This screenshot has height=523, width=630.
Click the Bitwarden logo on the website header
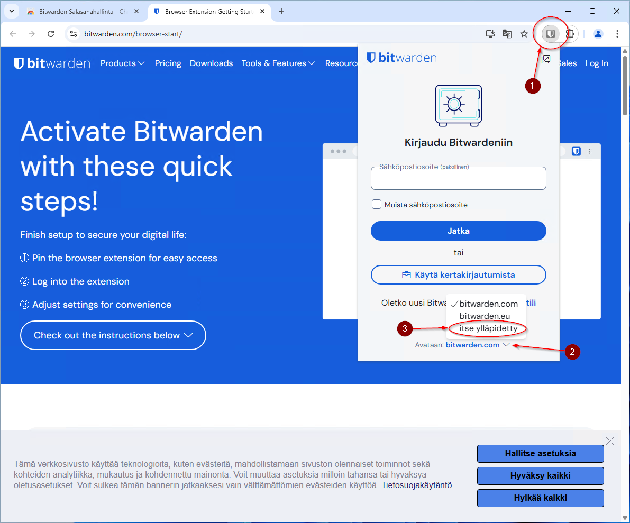[52, 63]
